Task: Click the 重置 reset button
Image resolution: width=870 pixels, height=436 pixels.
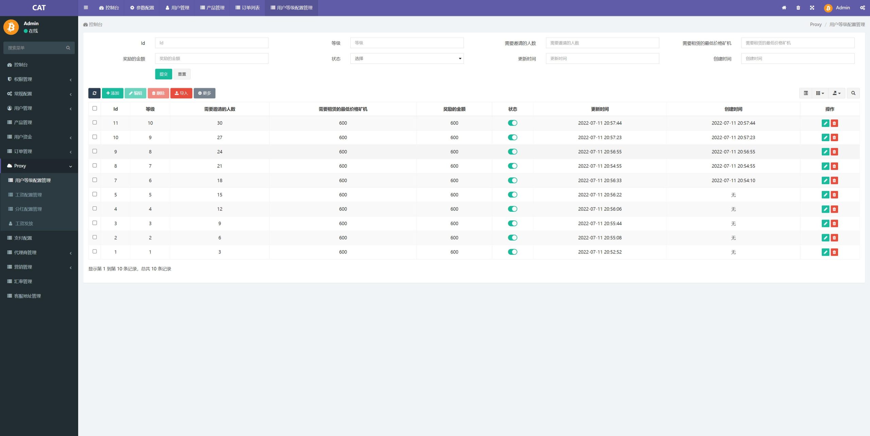Action: pos(182,73)
